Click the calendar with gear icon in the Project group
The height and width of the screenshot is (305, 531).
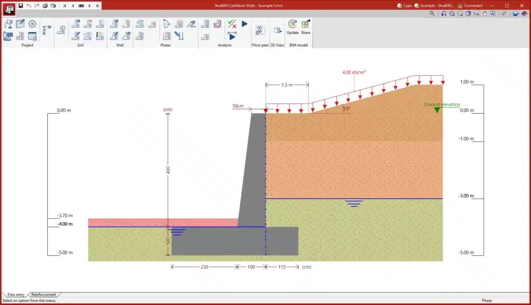[32, 36]
